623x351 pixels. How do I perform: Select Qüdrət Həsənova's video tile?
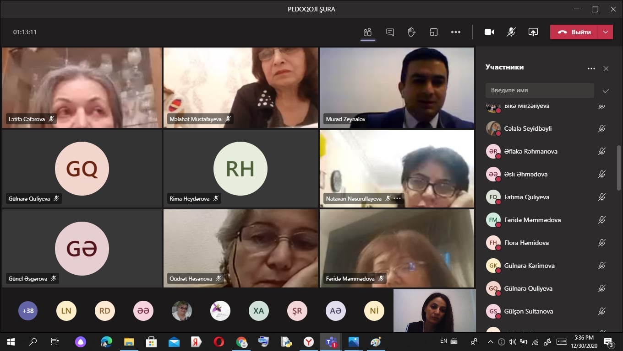coord(240,248)
